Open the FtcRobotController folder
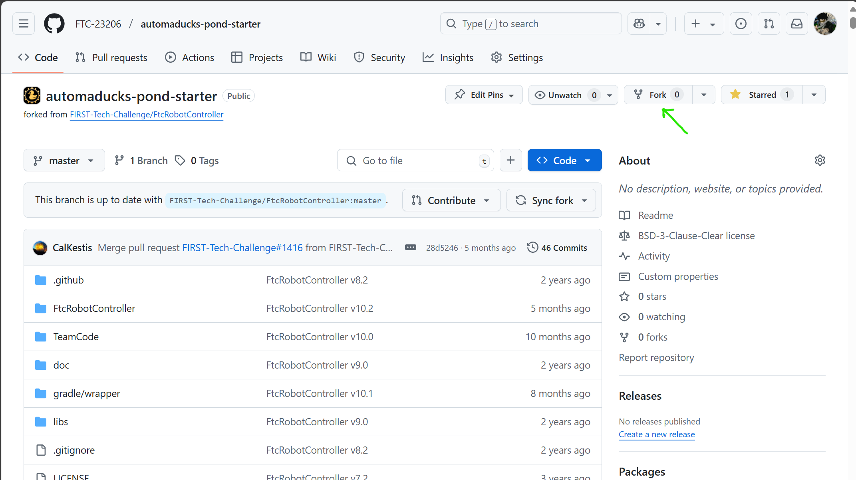Screen dimensions: 856x480 pos(94,309)
